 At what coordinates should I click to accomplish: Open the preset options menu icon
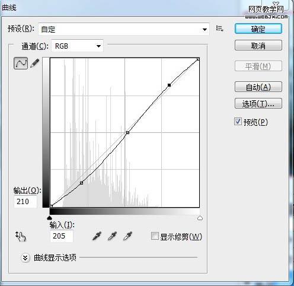(219, 28)
